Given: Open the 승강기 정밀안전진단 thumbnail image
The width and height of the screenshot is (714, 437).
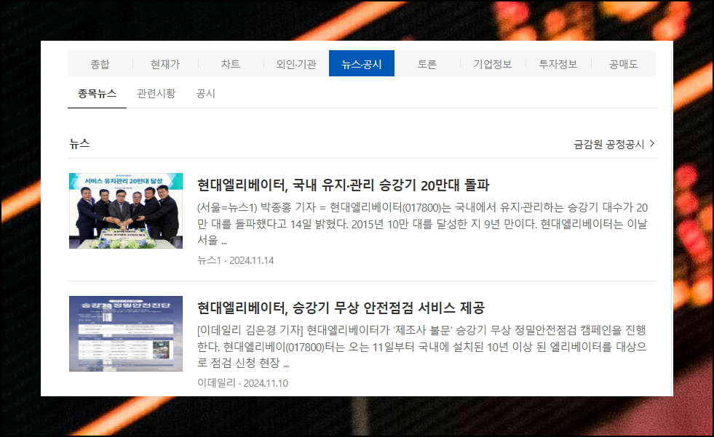Looking at the screenshot, I should coord(126,333).
